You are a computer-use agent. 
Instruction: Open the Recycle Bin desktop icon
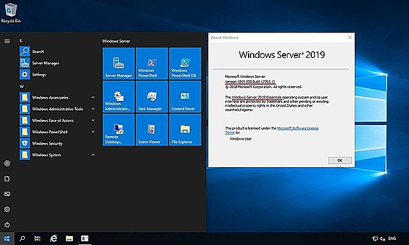[11, 13]
